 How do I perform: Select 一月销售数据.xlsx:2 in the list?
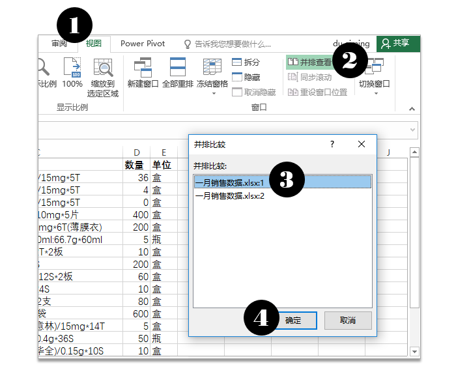(283, 195)
